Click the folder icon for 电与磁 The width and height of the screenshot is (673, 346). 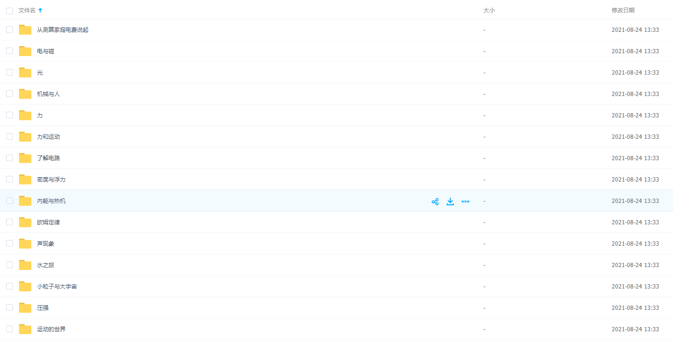(x=25, y=51)
